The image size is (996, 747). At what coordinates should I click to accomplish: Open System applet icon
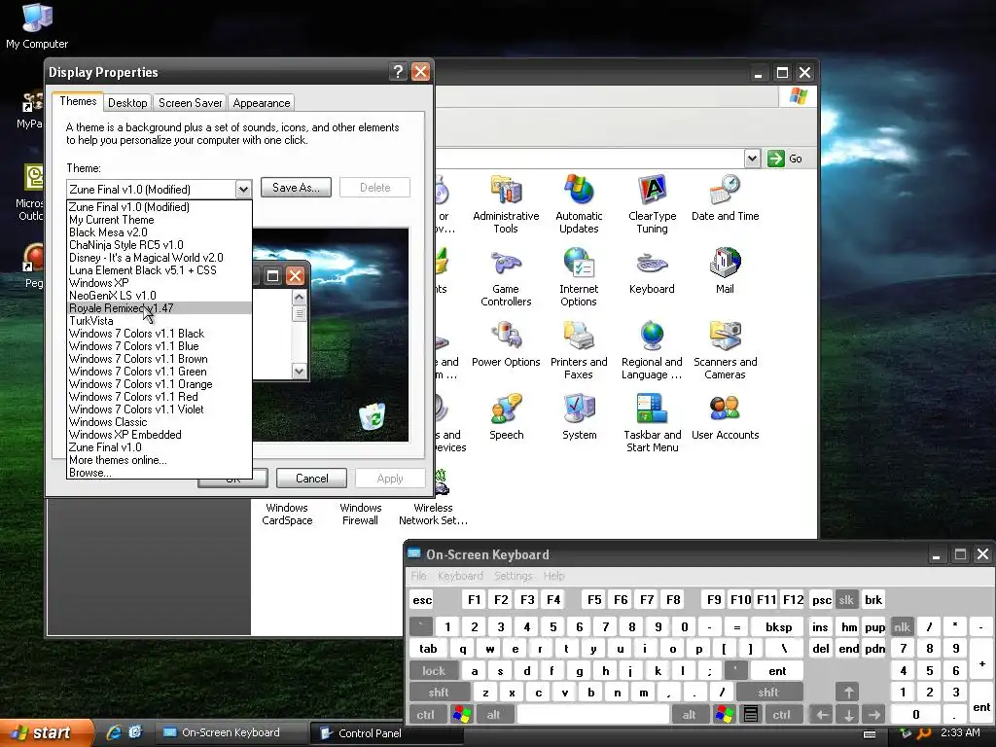tap(580, 417)
